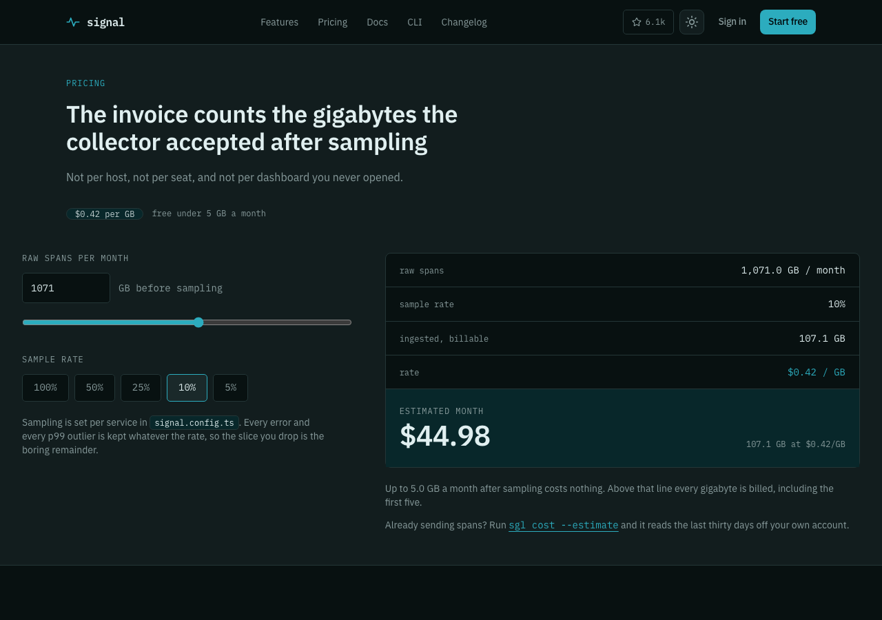Viewport: 882px width, 620px height.
Task: Click the signal wordmark text
Action: pos(105,22)
